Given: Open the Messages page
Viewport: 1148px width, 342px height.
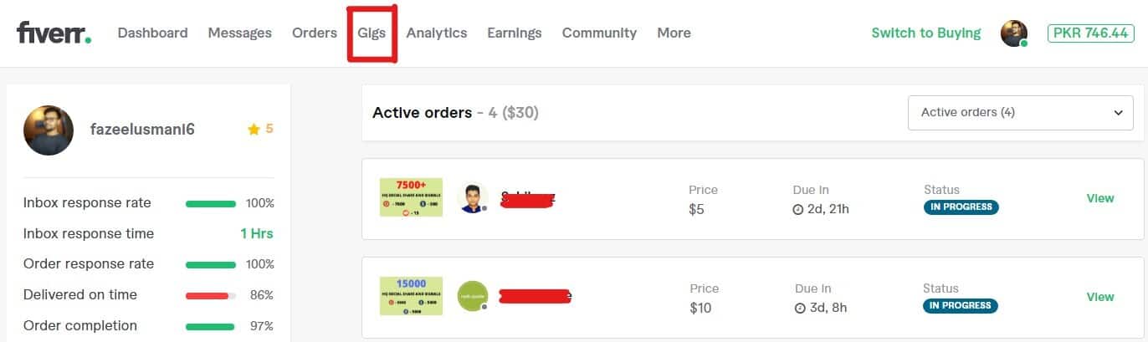Looking at the screenshot, I should pyautogui.click(x=240, y=33).
